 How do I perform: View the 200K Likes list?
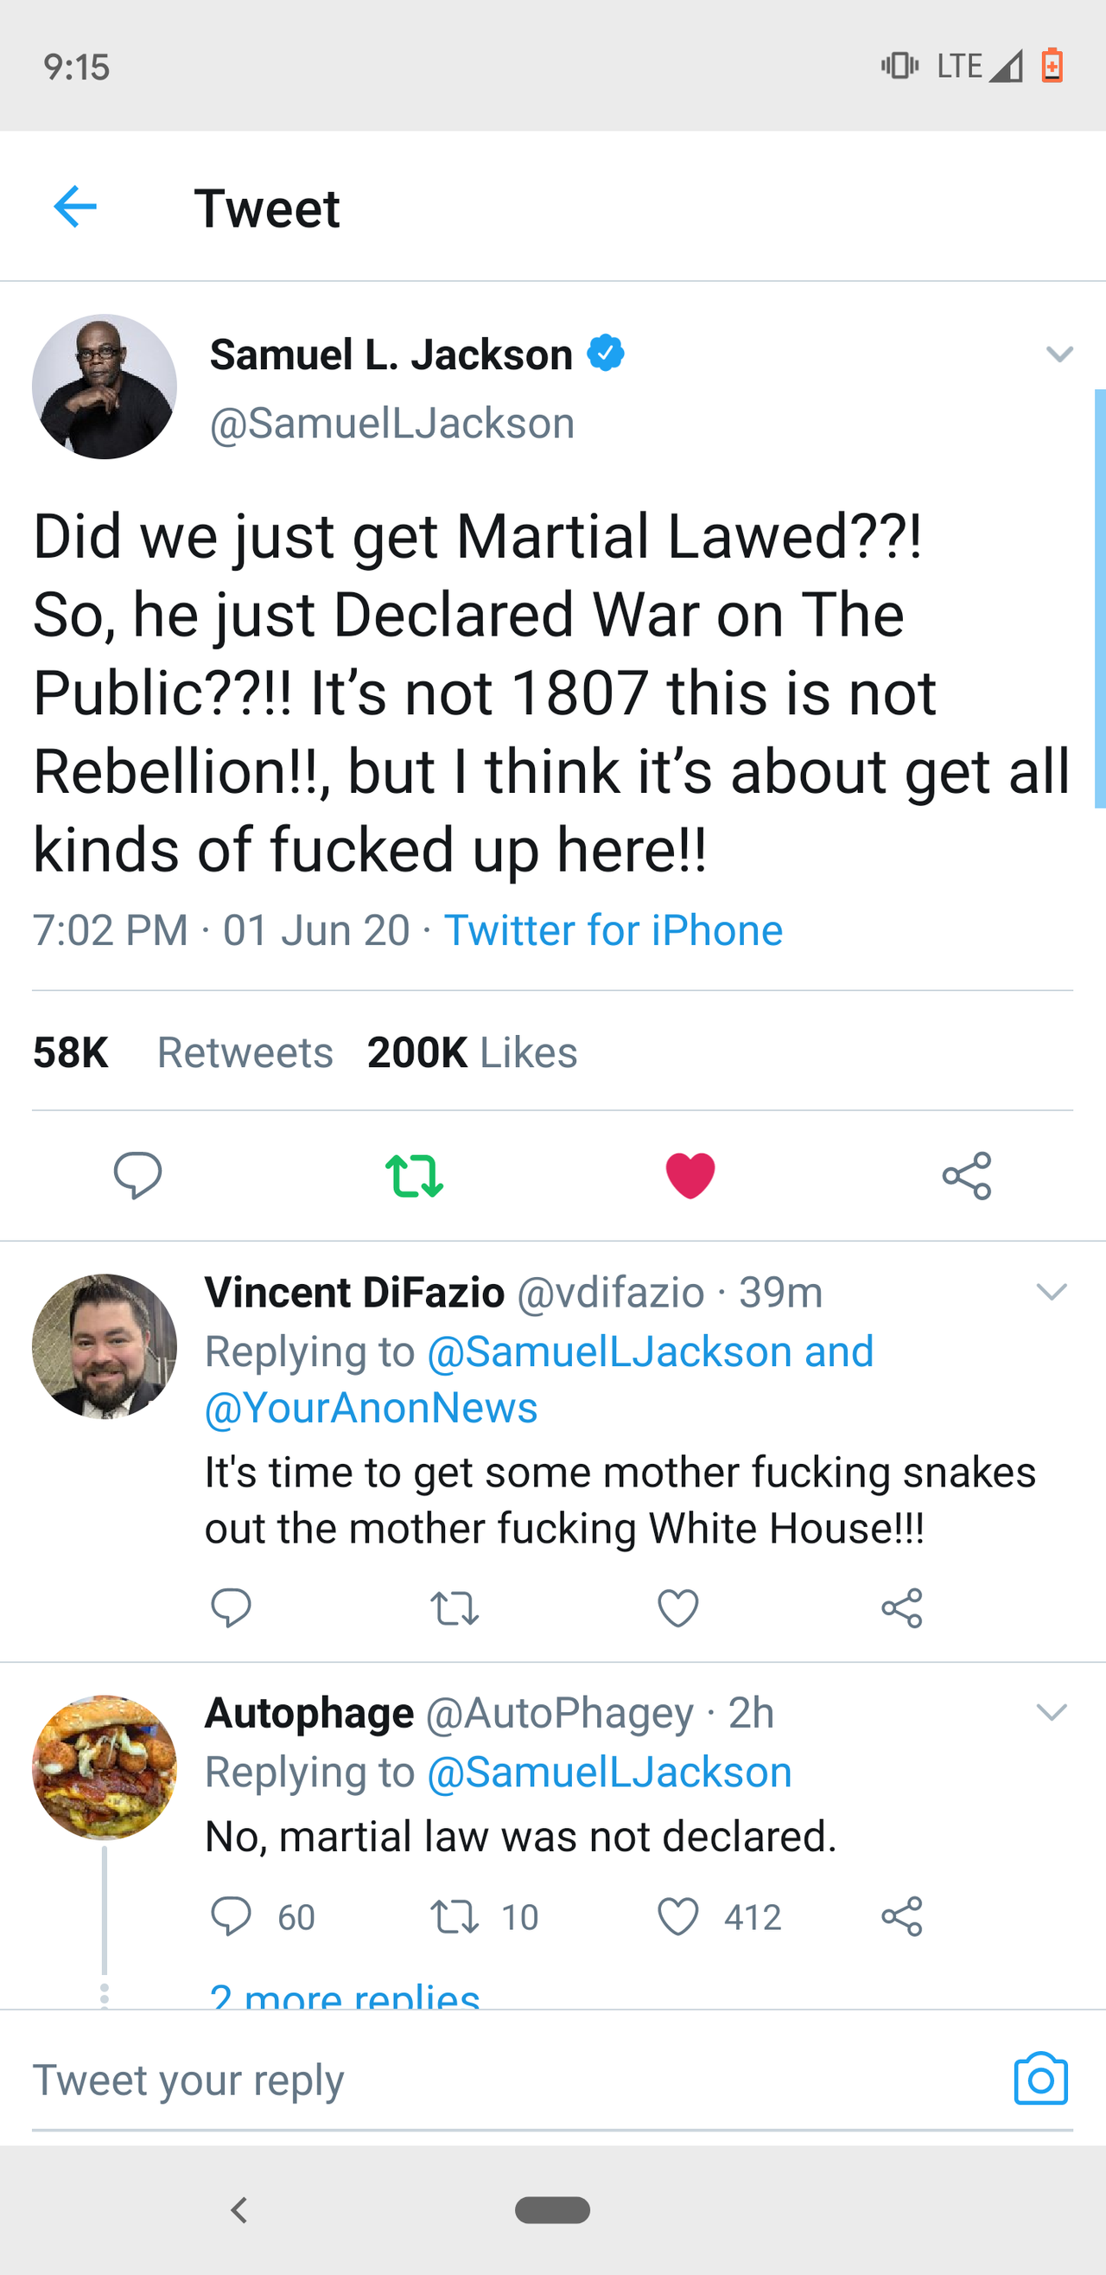(x=473, y=1051)
